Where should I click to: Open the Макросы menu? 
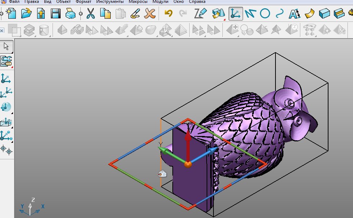[138, 1]
